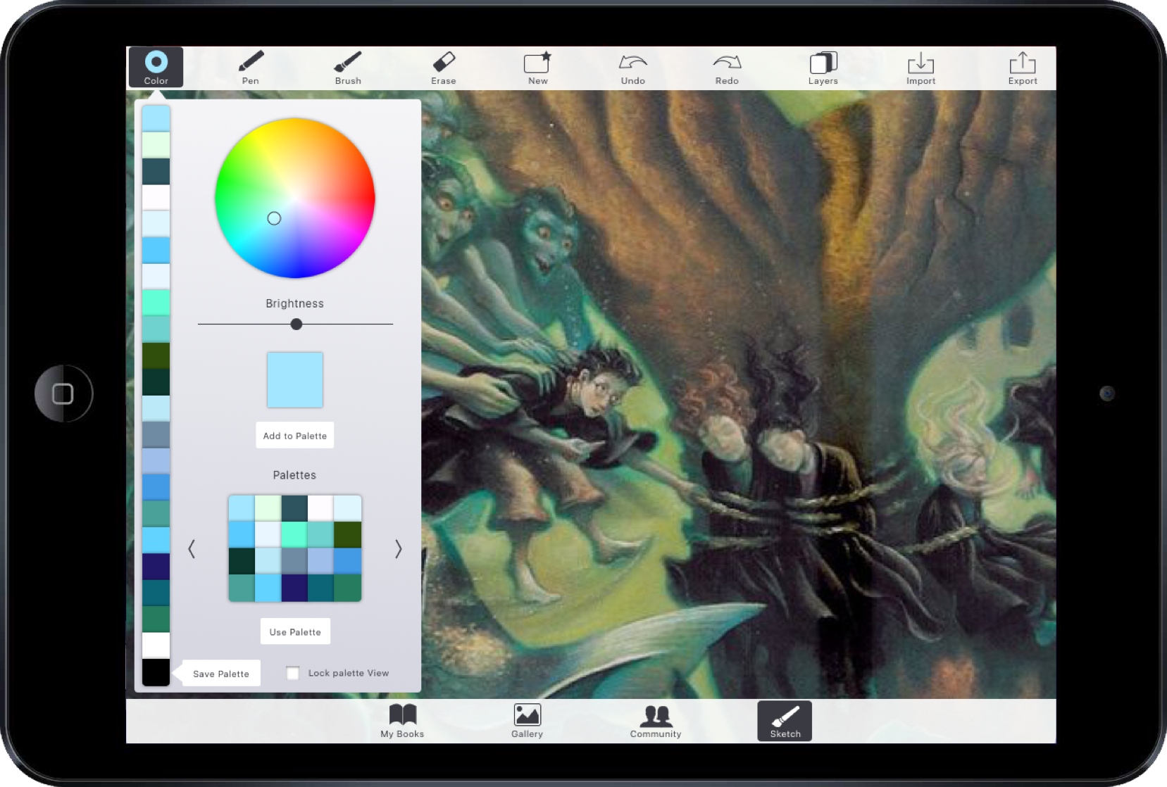Create a New sketch
1167x787 pixels.
538,68
